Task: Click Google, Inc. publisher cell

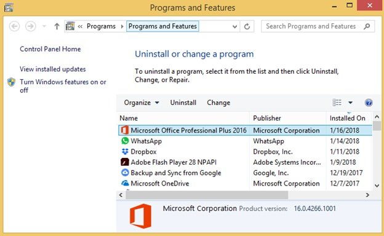Action: coord(271,173)
